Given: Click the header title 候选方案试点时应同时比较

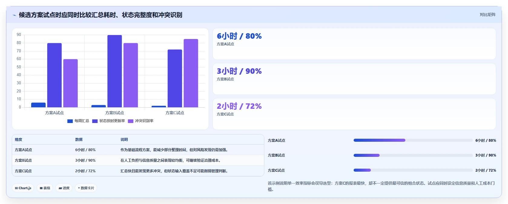Looking at the screenshot, I should (101, 15).
